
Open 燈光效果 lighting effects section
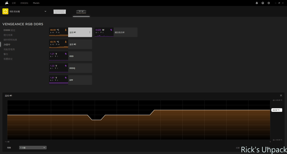point(8,35)
